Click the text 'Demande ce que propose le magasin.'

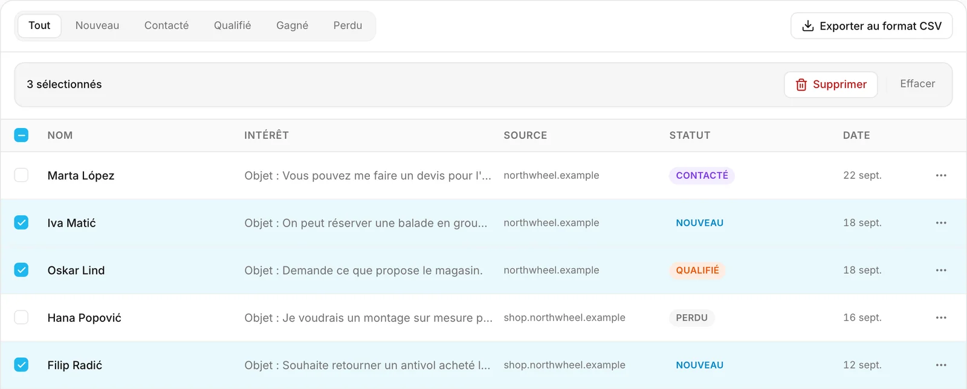[x=383, y=271]
